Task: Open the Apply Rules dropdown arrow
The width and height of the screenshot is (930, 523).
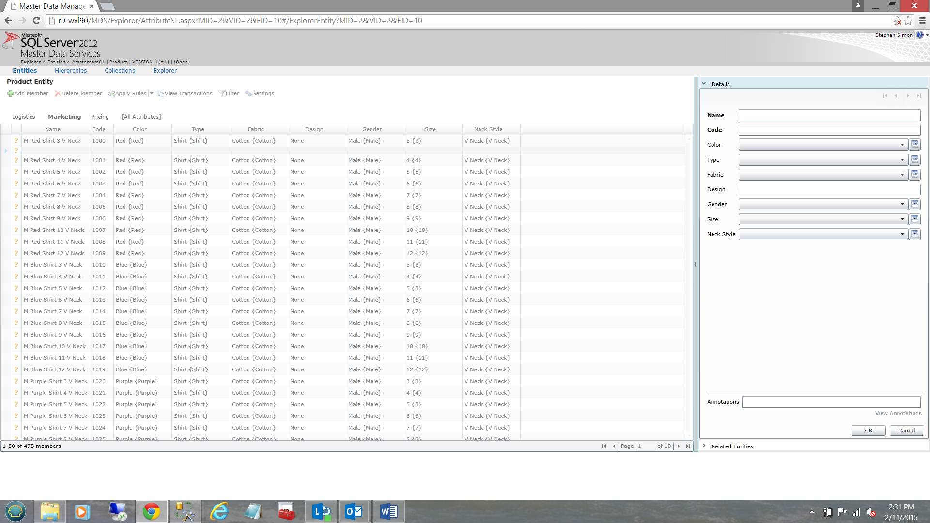Action: (152, 93)
